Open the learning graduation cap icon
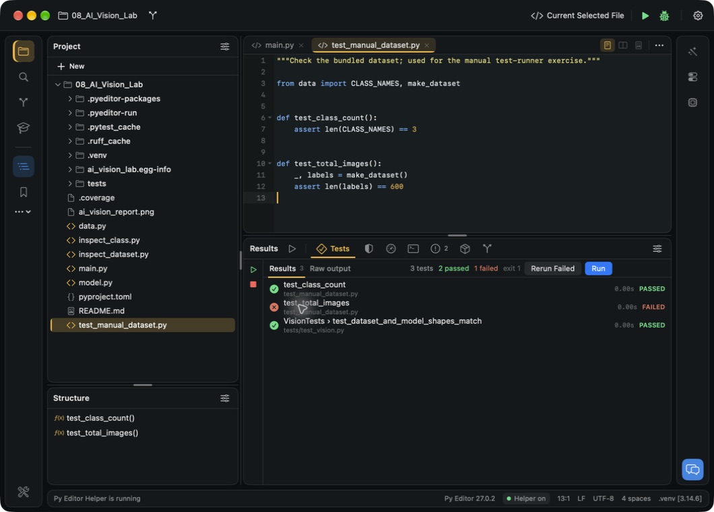Viewport: 714px width, 512px height. tap(23, 127)
